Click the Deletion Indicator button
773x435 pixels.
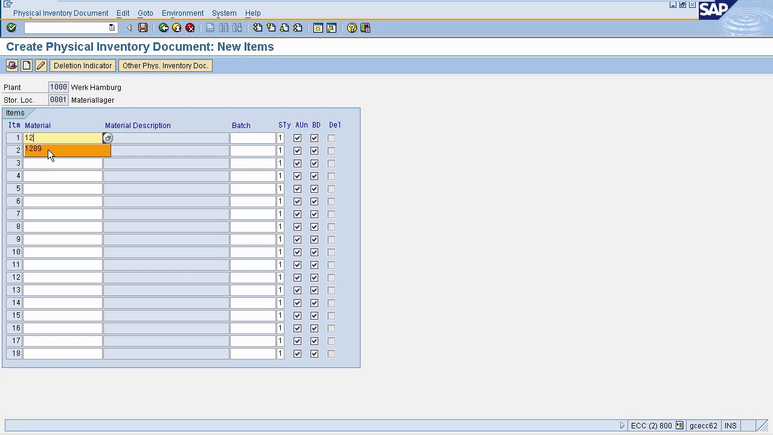(83, 66)
